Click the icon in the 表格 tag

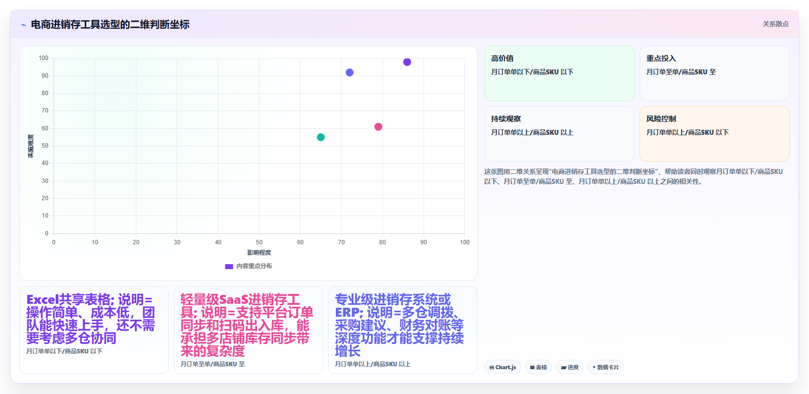[x=532, y=367]
